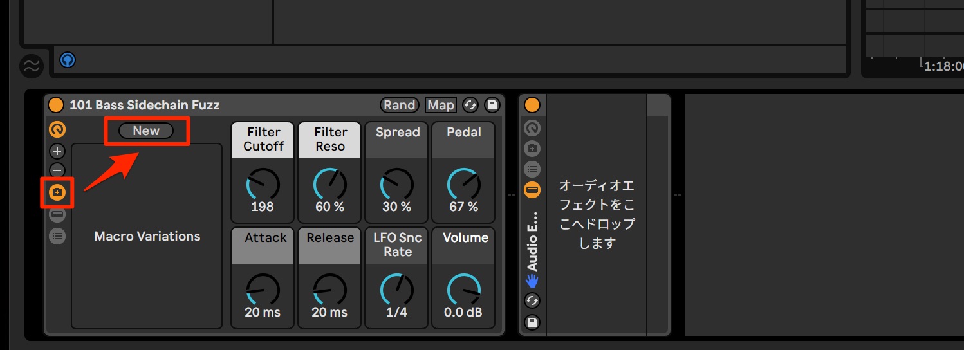Click the 60 % Filter Reso value

click(329, 207)
